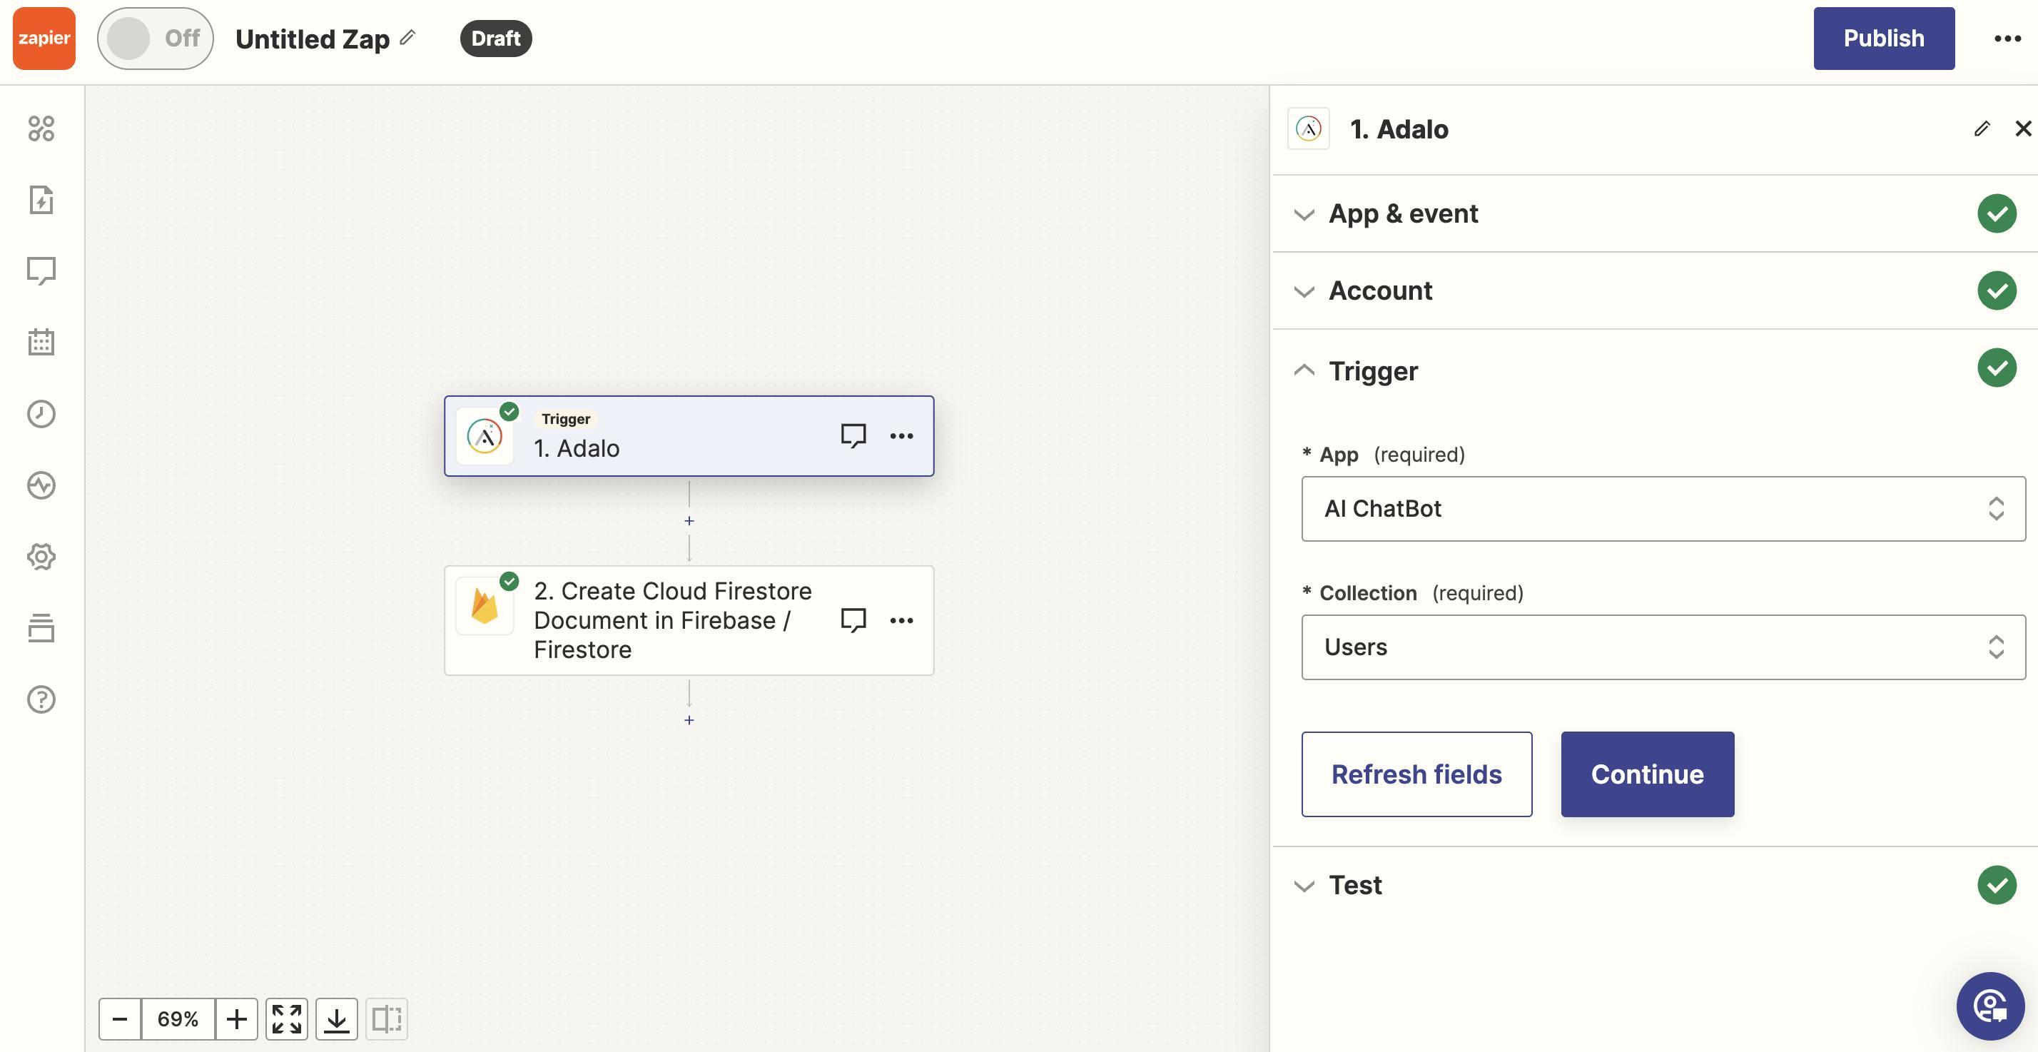This screenshot has height=1052, width=2038.
Task: Add a comment on the Adalo trigger step
Action: coord(853,435)
